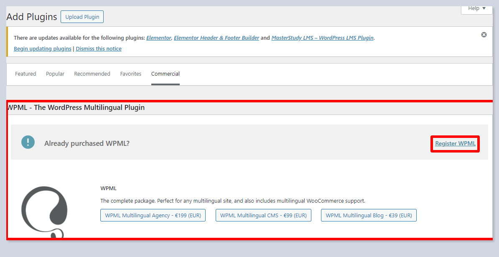Click the WPML section heading title

tap(76, 107)
